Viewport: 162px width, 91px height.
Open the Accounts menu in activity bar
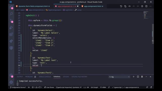click(11, 76)
